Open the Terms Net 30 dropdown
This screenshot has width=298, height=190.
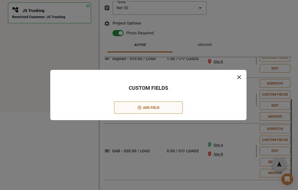pyautogui.click(x=159, y=8)
